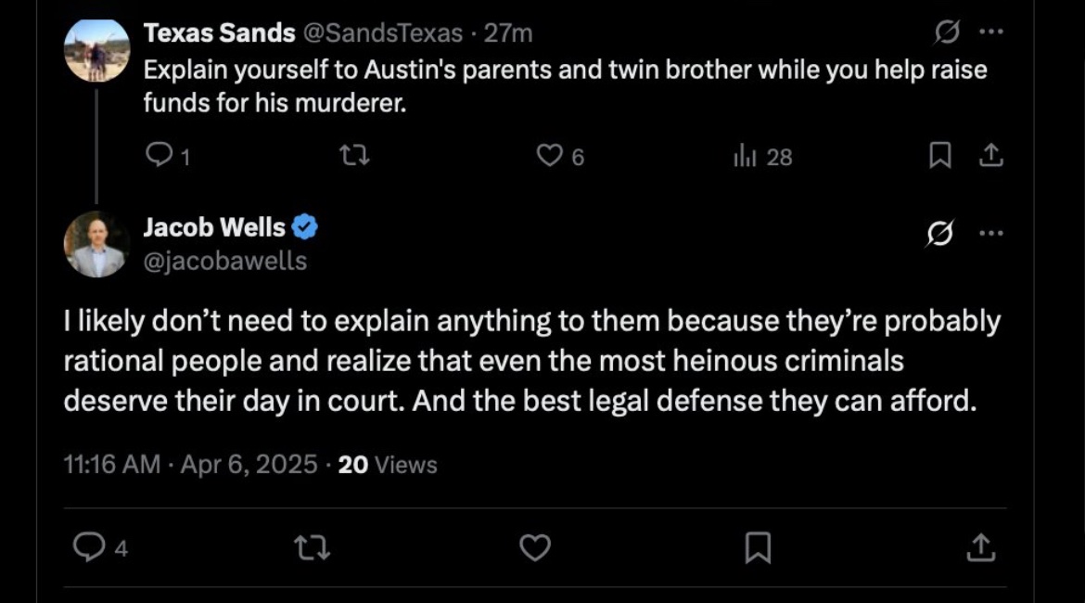Open Jacob Wells' profile picture

96,244
